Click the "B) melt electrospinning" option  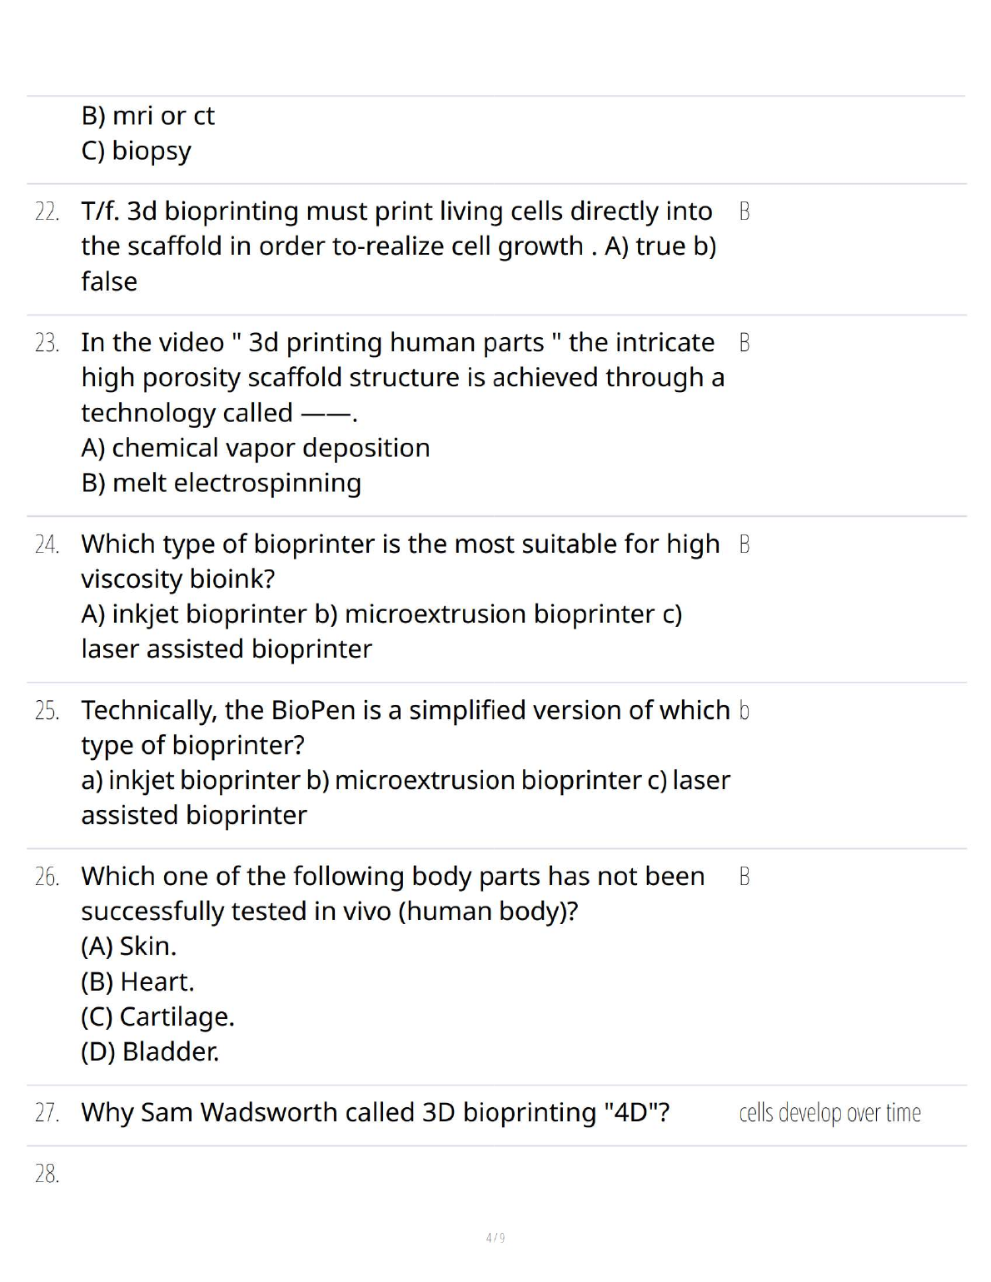[x=221, y=483]
